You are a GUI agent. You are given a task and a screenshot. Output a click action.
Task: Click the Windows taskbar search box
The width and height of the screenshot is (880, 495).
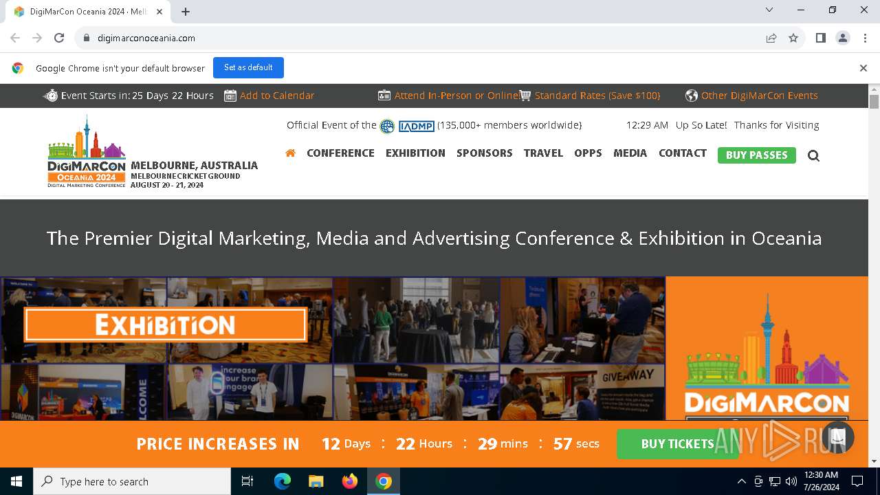coord(132,481)
